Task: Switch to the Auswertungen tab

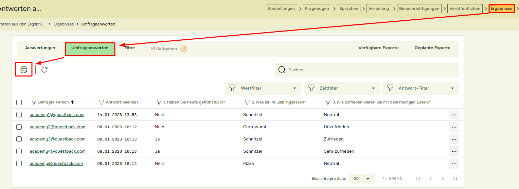Action: (x=40, y=48)
